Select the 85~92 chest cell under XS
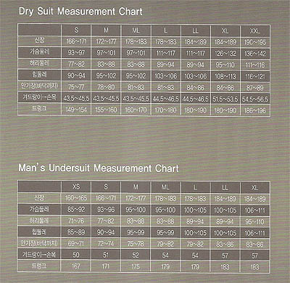The width and height of the screenshot is (290, 283). (76, 209)
